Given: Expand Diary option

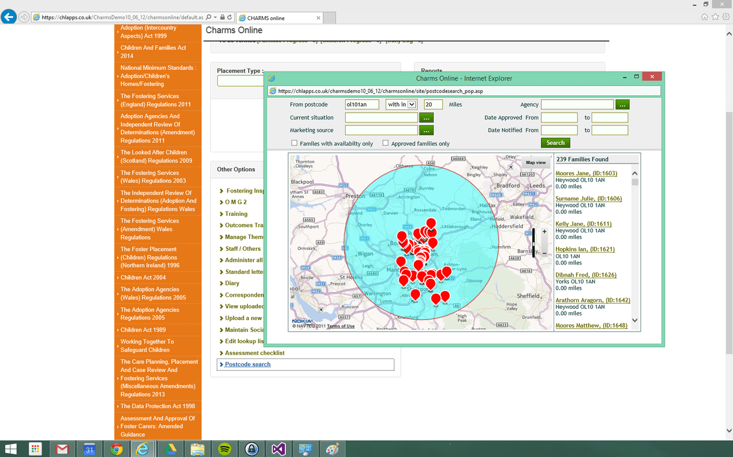Looking at the screenshot, I should point(232,283).
